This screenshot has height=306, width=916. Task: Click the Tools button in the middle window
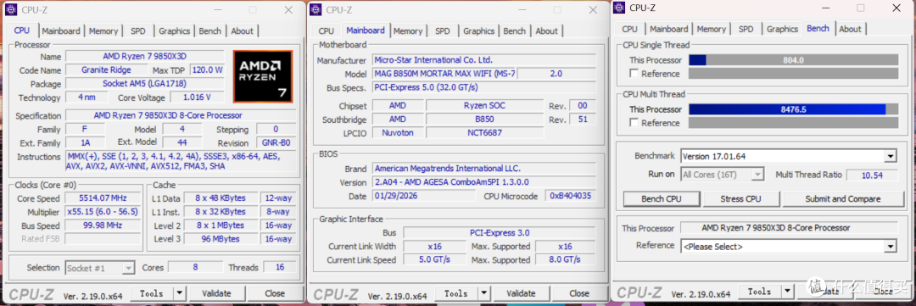coord(456,294)
